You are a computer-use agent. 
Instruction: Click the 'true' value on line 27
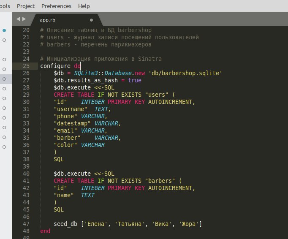[x=135, y=80]
